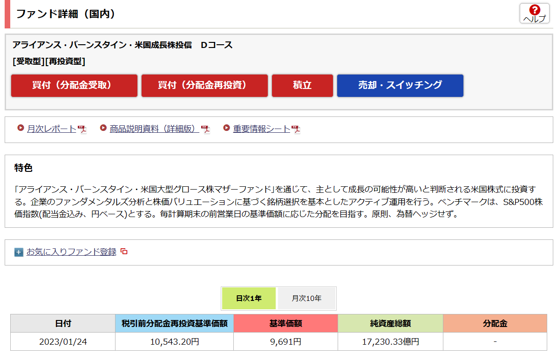Click the 積立 button
557x354 pixels.
tap(302, 86)
